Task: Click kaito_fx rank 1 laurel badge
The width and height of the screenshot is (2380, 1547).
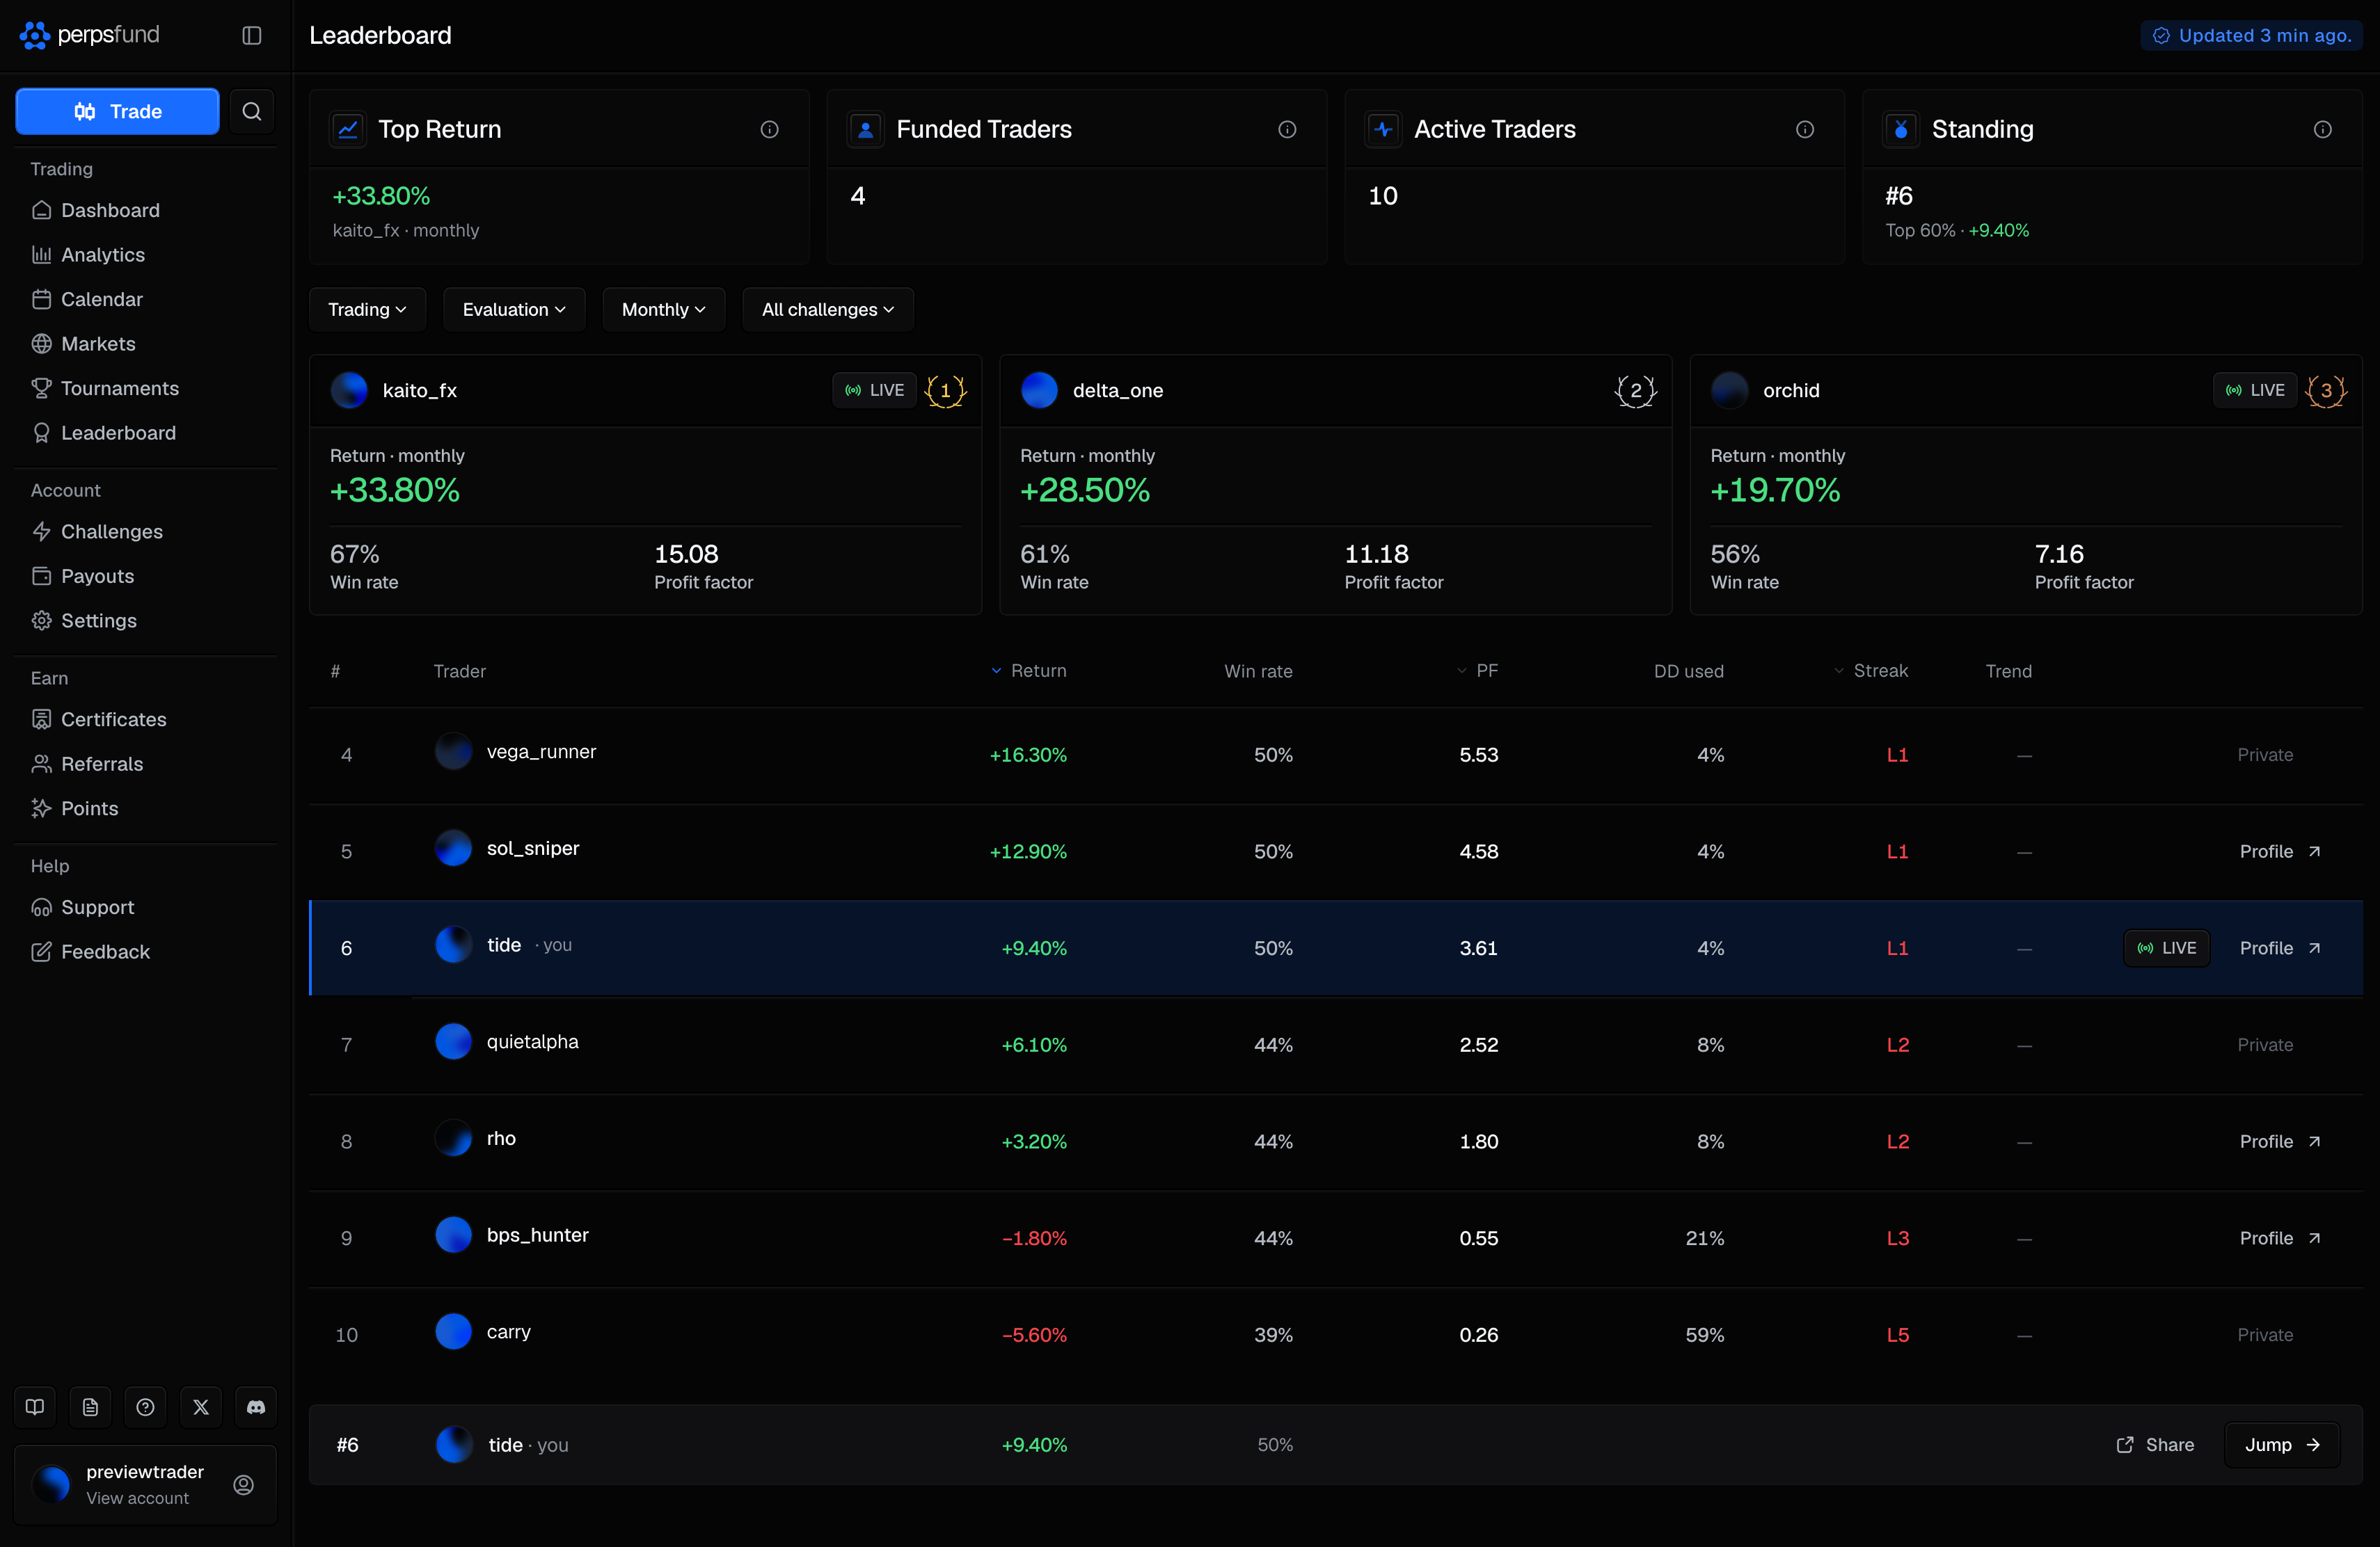Action: click(945, 391)
